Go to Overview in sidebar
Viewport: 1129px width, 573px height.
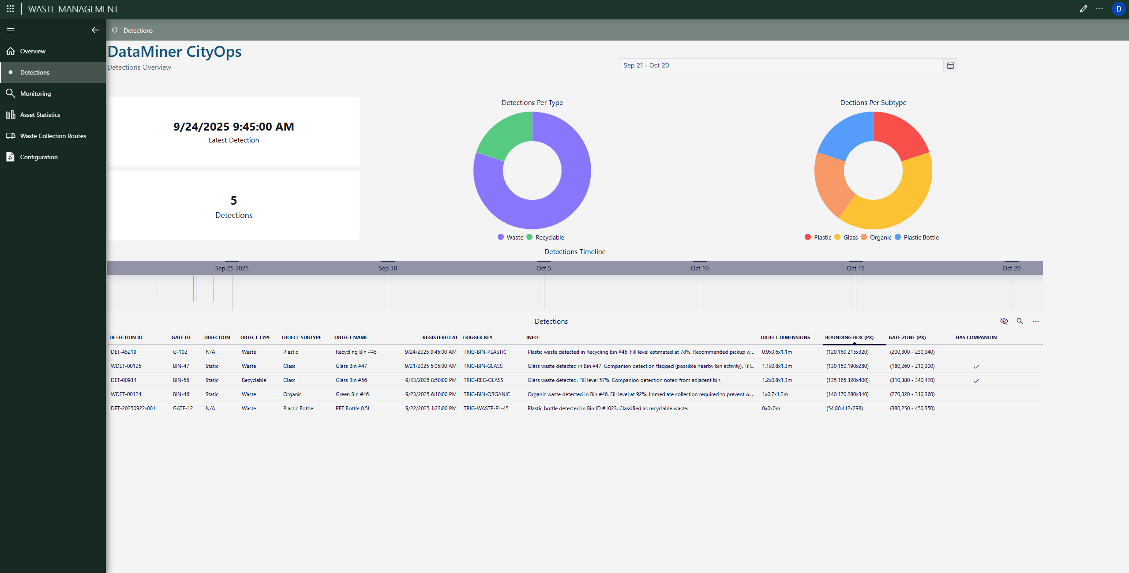[x=33, y=51]
